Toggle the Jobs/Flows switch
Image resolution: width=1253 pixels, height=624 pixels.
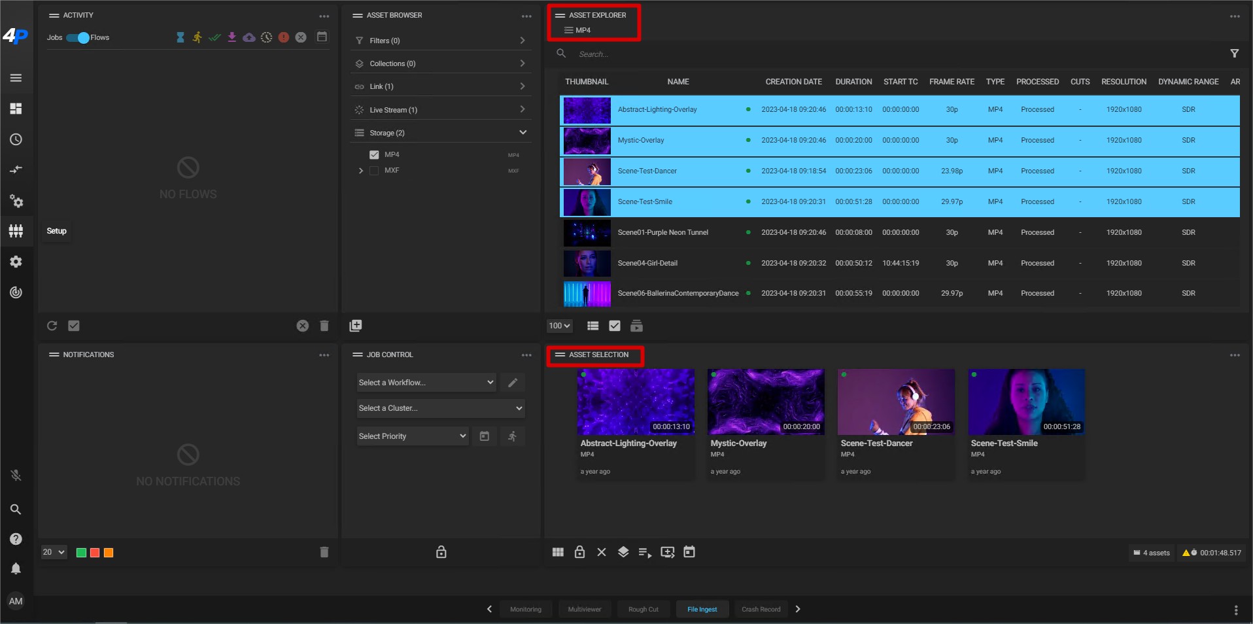[x=78, y=37]
